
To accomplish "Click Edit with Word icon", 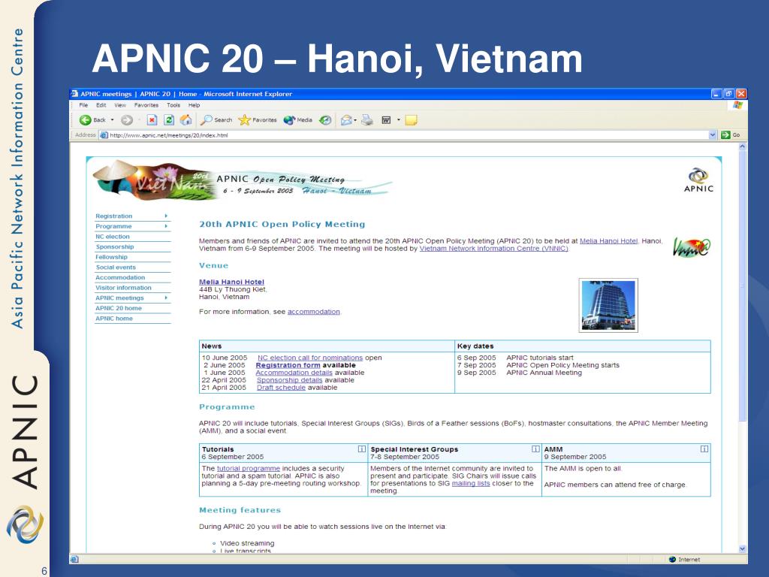I will click(387, 119).
